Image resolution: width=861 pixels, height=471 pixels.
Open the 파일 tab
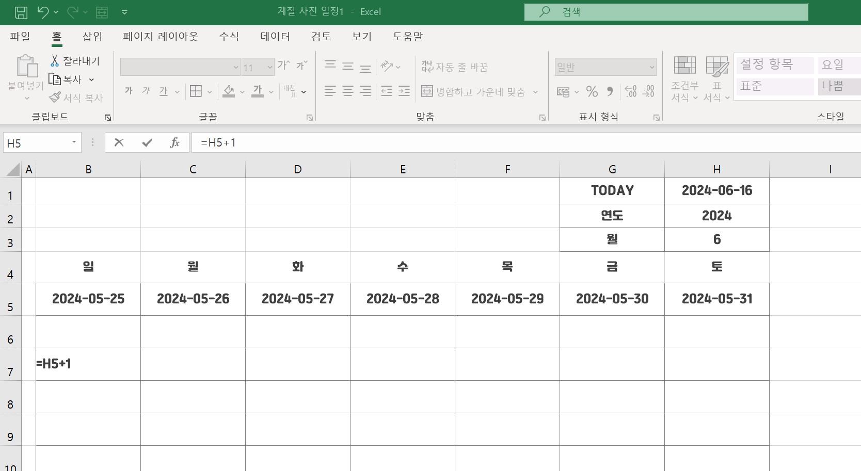coord(20,37)
